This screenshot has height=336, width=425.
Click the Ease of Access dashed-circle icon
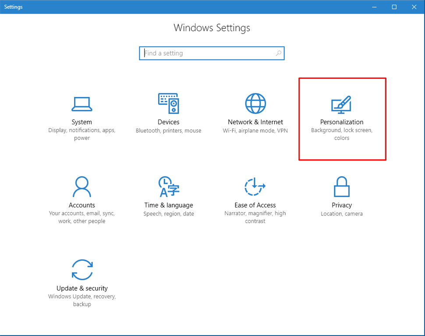[x=255, y=186]
